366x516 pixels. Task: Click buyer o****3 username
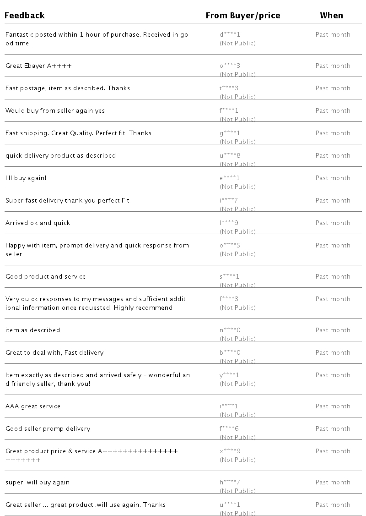tap(230, 66)
